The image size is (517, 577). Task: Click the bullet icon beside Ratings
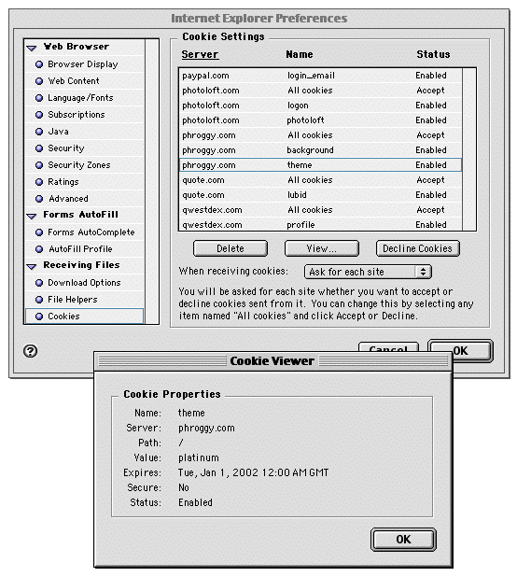(x=39, y=182)
